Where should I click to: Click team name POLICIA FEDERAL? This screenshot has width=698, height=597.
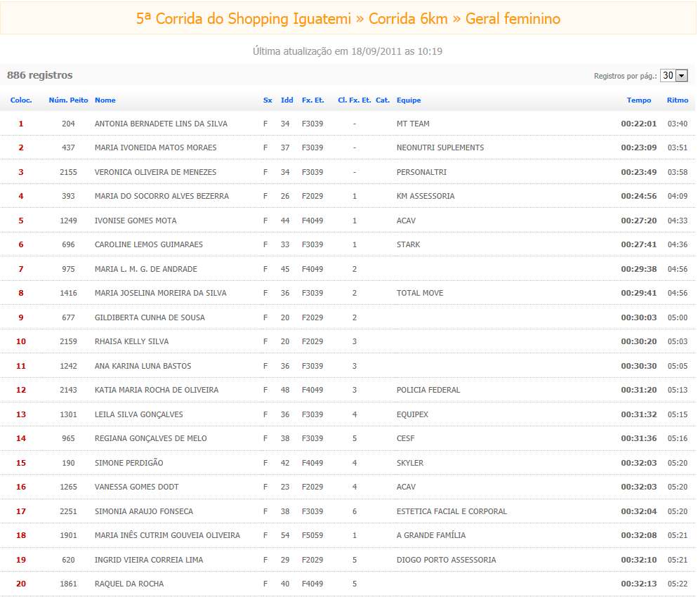(428, 390)
